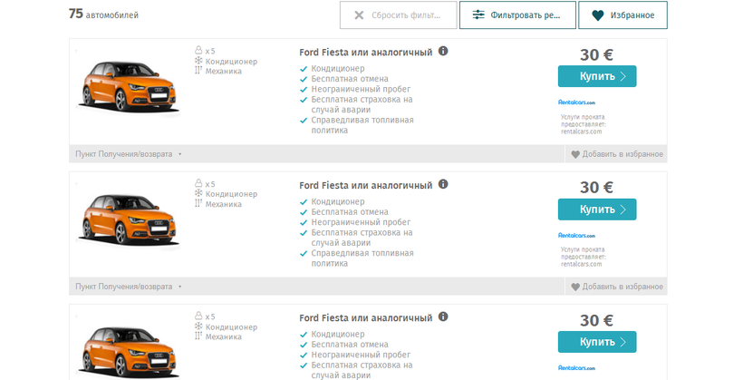This screenshot has height=380, width=743.
Task: Expand first car's Пункт Получения/возврата section
Action: pyautogui.click(x=129, y=154)
